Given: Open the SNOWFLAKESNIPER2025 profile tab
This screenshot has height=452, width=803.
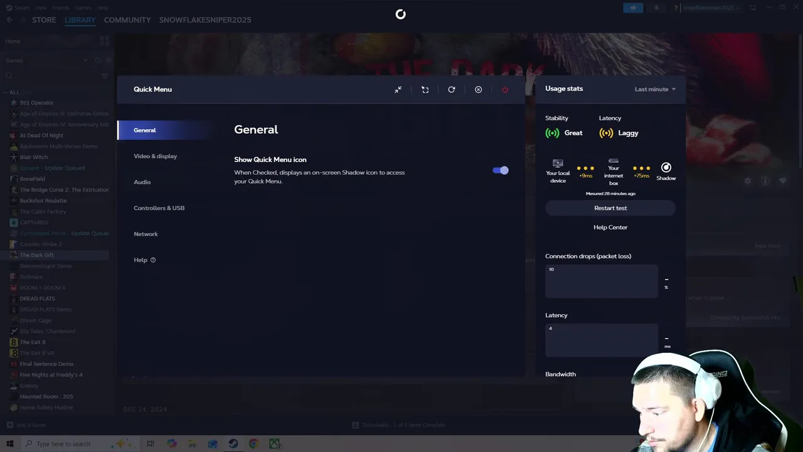Looking at the screenshot, I should tap(205, 20).
